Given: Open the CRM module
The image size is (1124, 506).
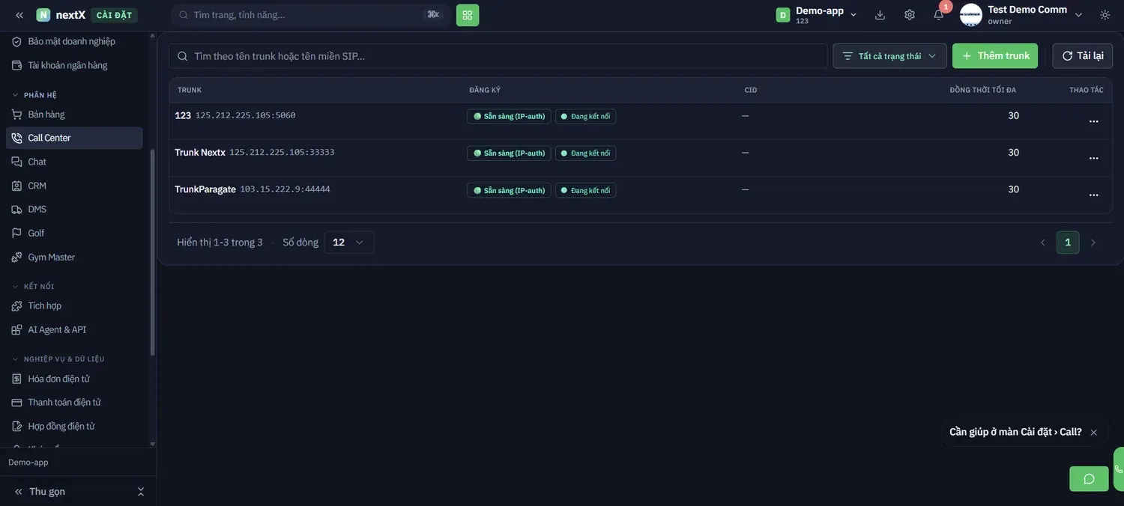Looking at the screenshot, I should 74,186.
